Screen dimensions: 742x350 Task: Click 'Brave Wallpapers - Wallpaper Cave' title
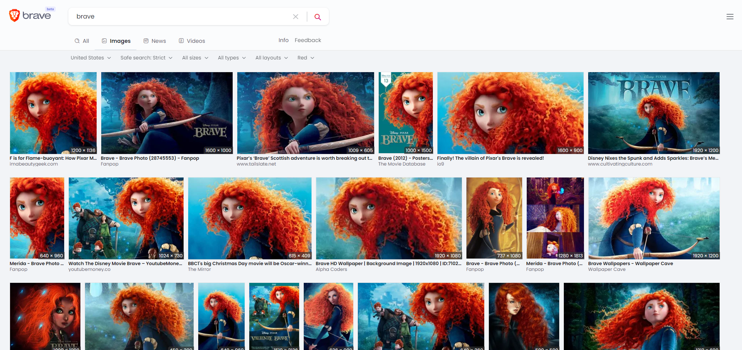[631, 264]
